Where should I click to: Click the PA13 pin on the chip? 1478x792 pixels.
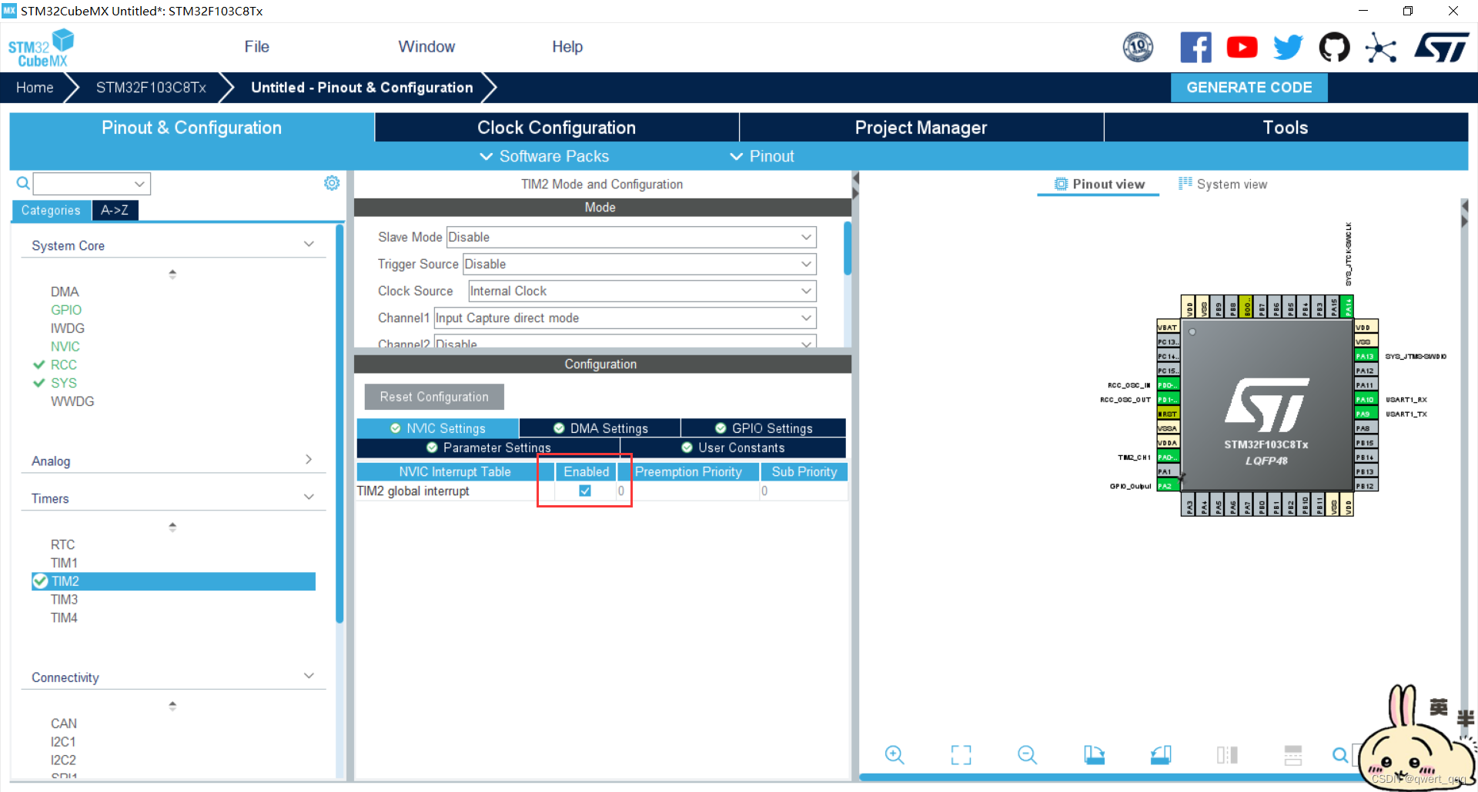[1366, 356]
